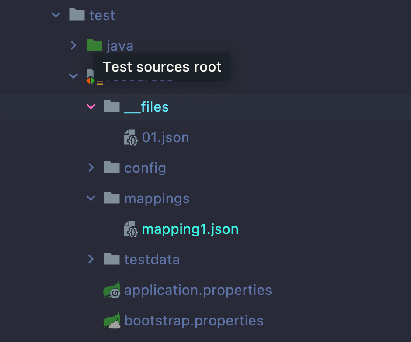Collapse the test folder
Viewport: 411px width, 342px height.
pyautogui.click(x=56, y=15)
